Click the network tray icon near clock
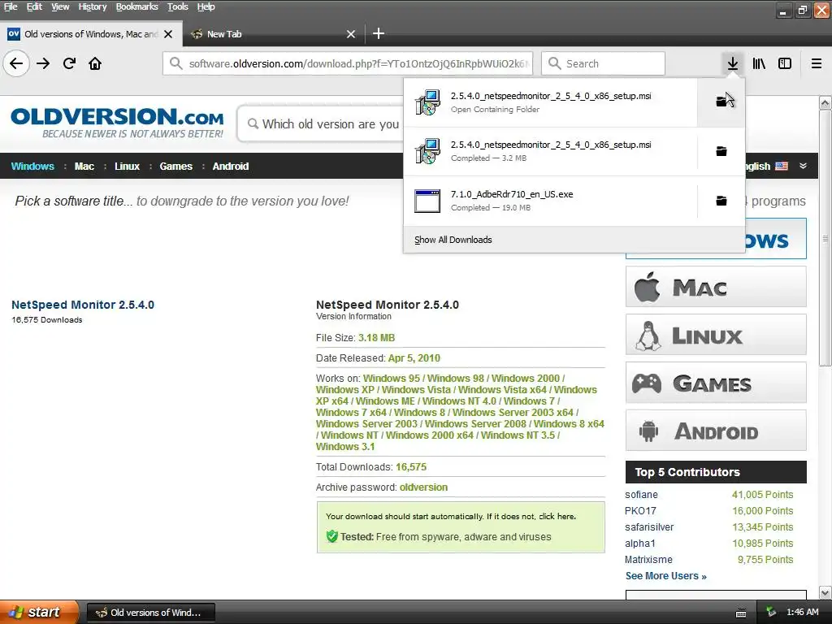Image resolution: width=832 pixels, height=624 pixels. [771, 613]
